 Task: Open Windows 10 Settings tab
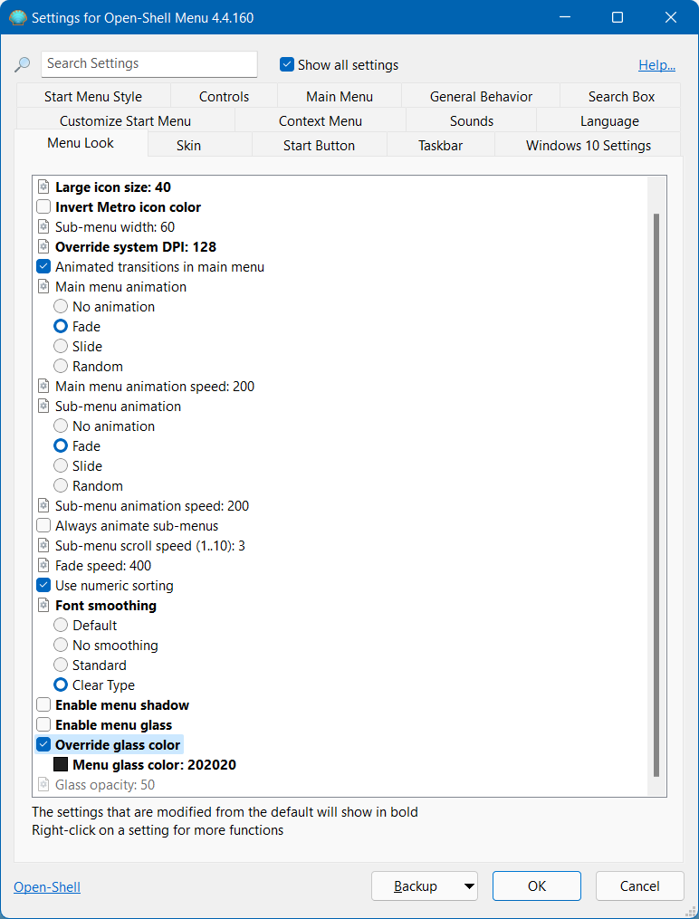coord(589,146)
